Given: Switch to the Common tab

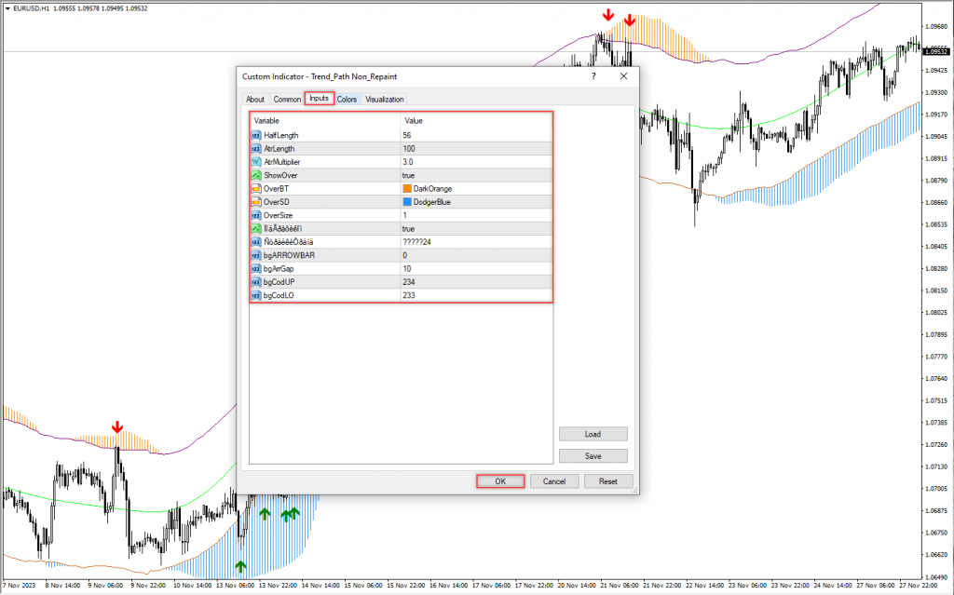Looking at the screenshot, I should 287,99.
